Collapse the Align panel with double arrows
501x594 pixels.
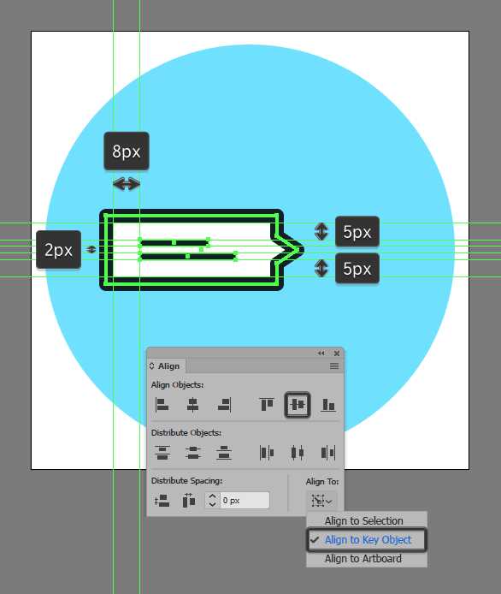pyautogui.click(x=321, y=353)
